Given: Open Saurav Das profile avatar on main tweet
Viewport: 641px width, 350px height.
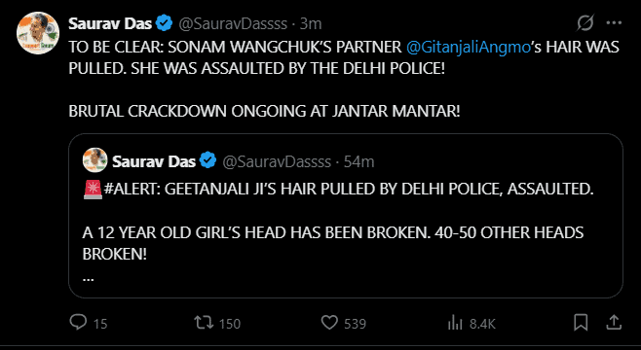Looking at the screenshot, I should [x=38, y=33].
